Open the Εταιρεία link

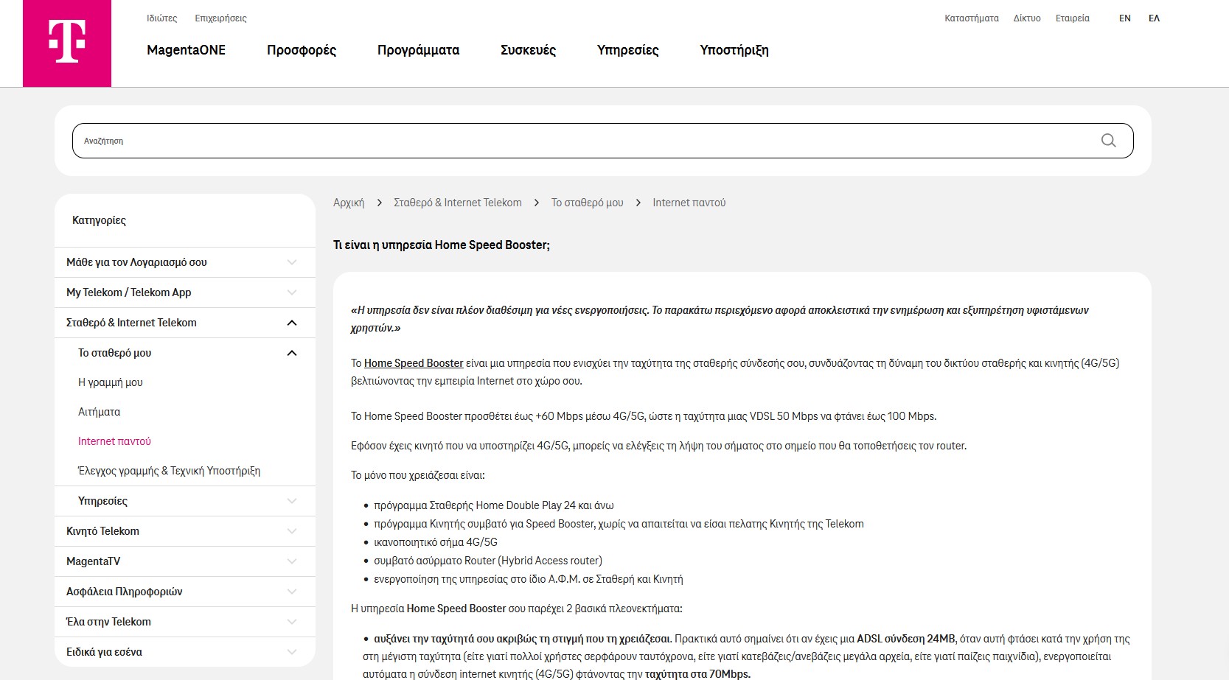(x=1072, y=18)
